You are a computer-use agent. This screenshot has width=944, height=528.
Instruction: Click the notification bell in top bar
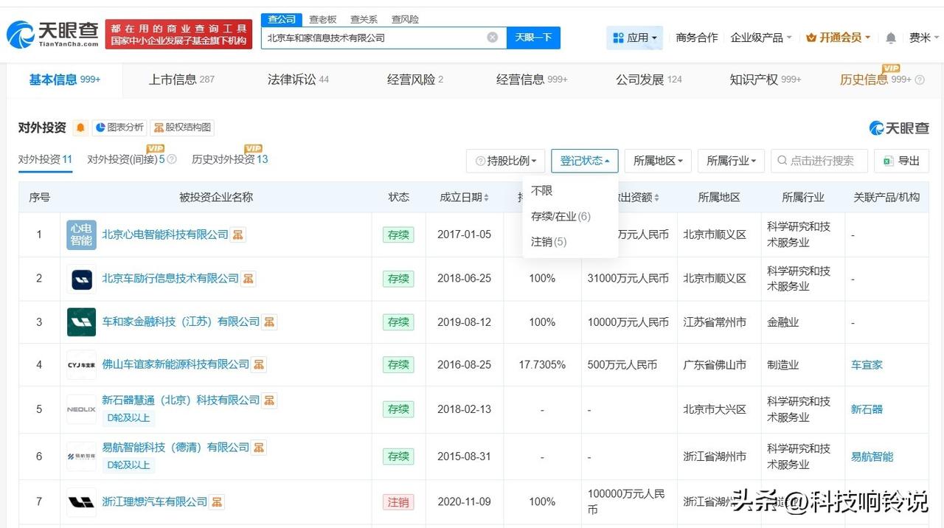pos(891,38)
